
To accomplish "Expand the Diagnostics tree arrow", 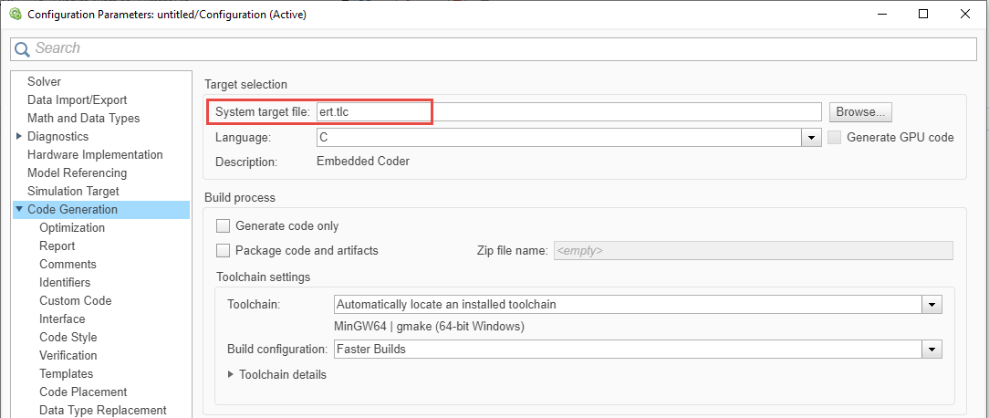I will [x=19, y=136].
